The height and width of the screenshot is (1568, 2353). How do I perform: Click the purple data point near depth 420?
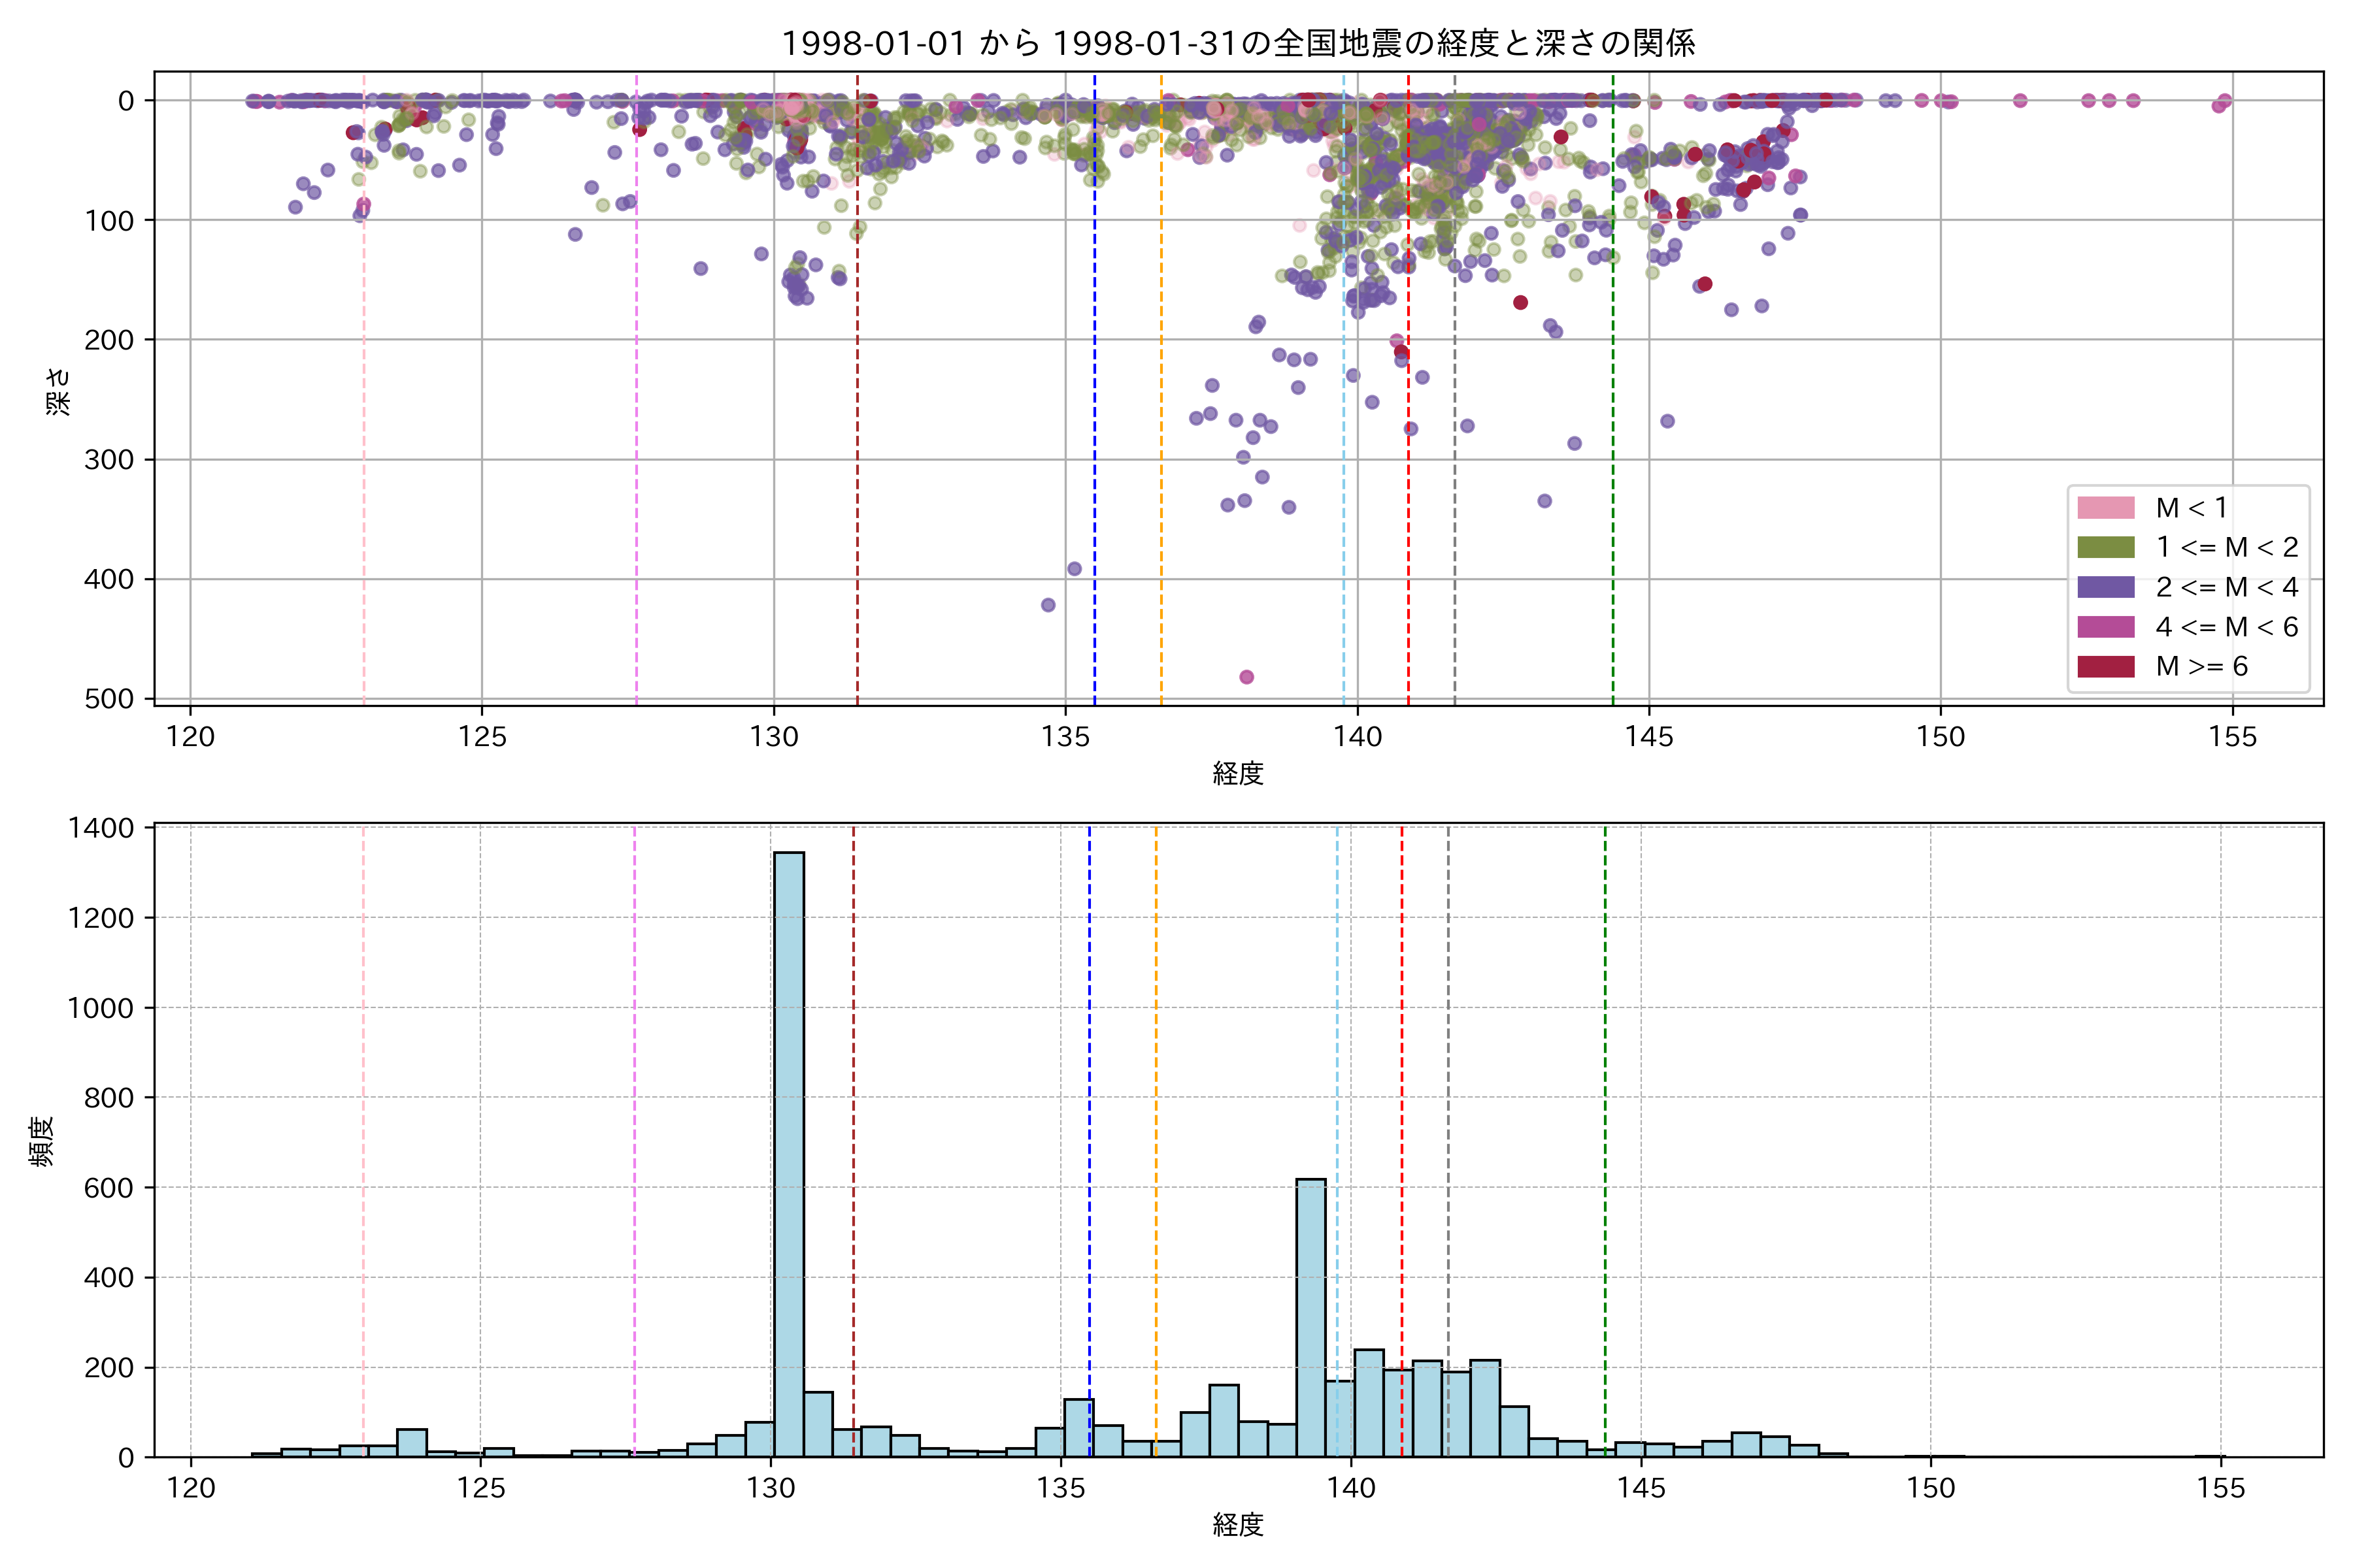[x=1048, y=605]
